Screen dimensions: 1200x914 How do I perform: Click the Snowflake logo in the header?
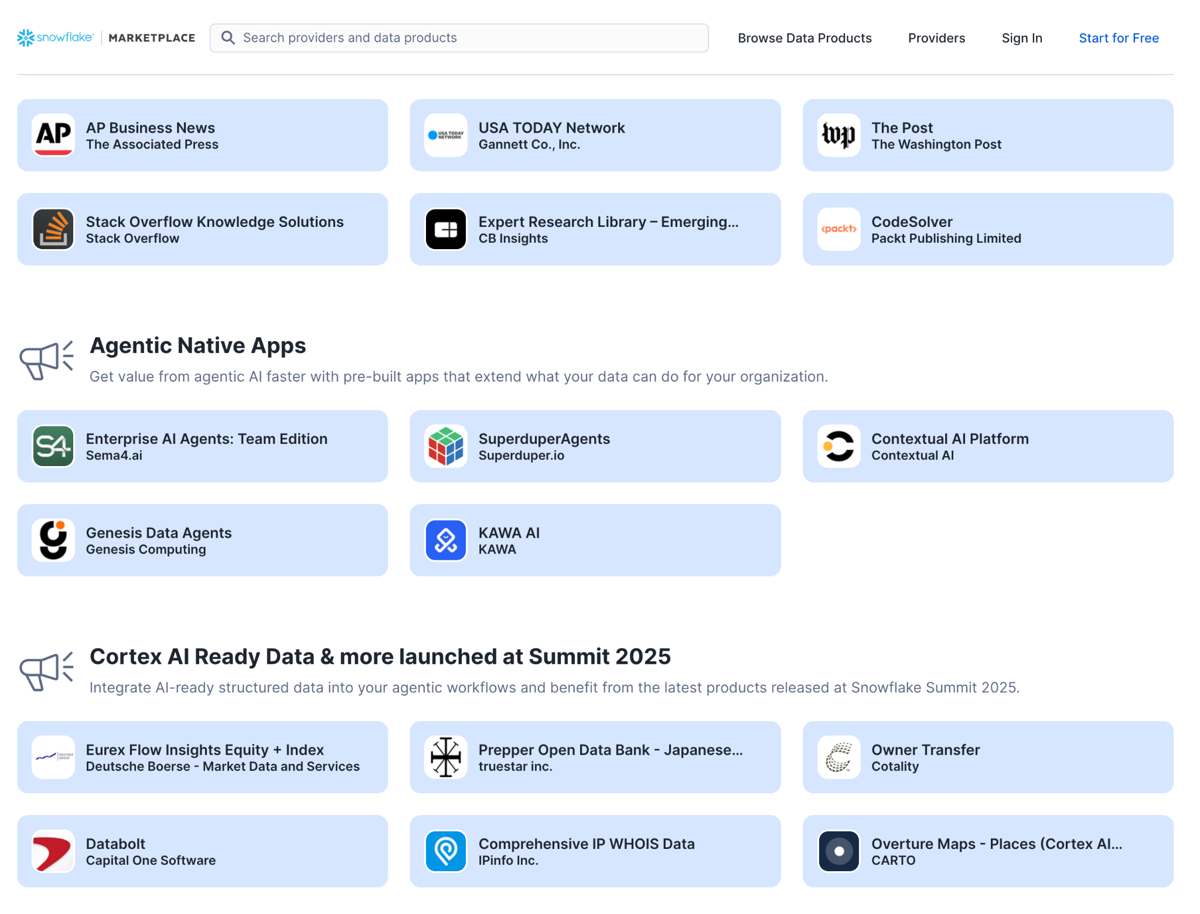tap(55, 38)
